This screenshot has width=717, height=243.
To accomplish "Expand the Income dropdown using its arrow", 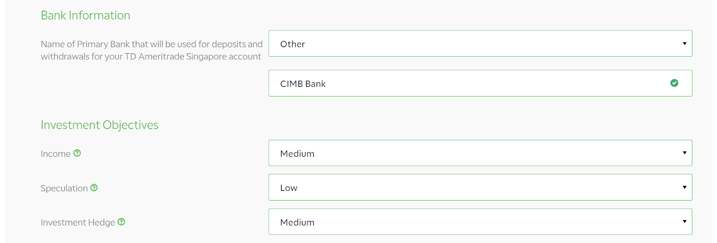I will coord(684,153).
